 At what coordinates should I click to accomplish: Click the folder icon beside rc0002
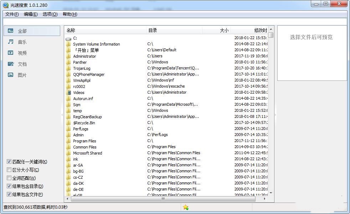coord(68,87)
